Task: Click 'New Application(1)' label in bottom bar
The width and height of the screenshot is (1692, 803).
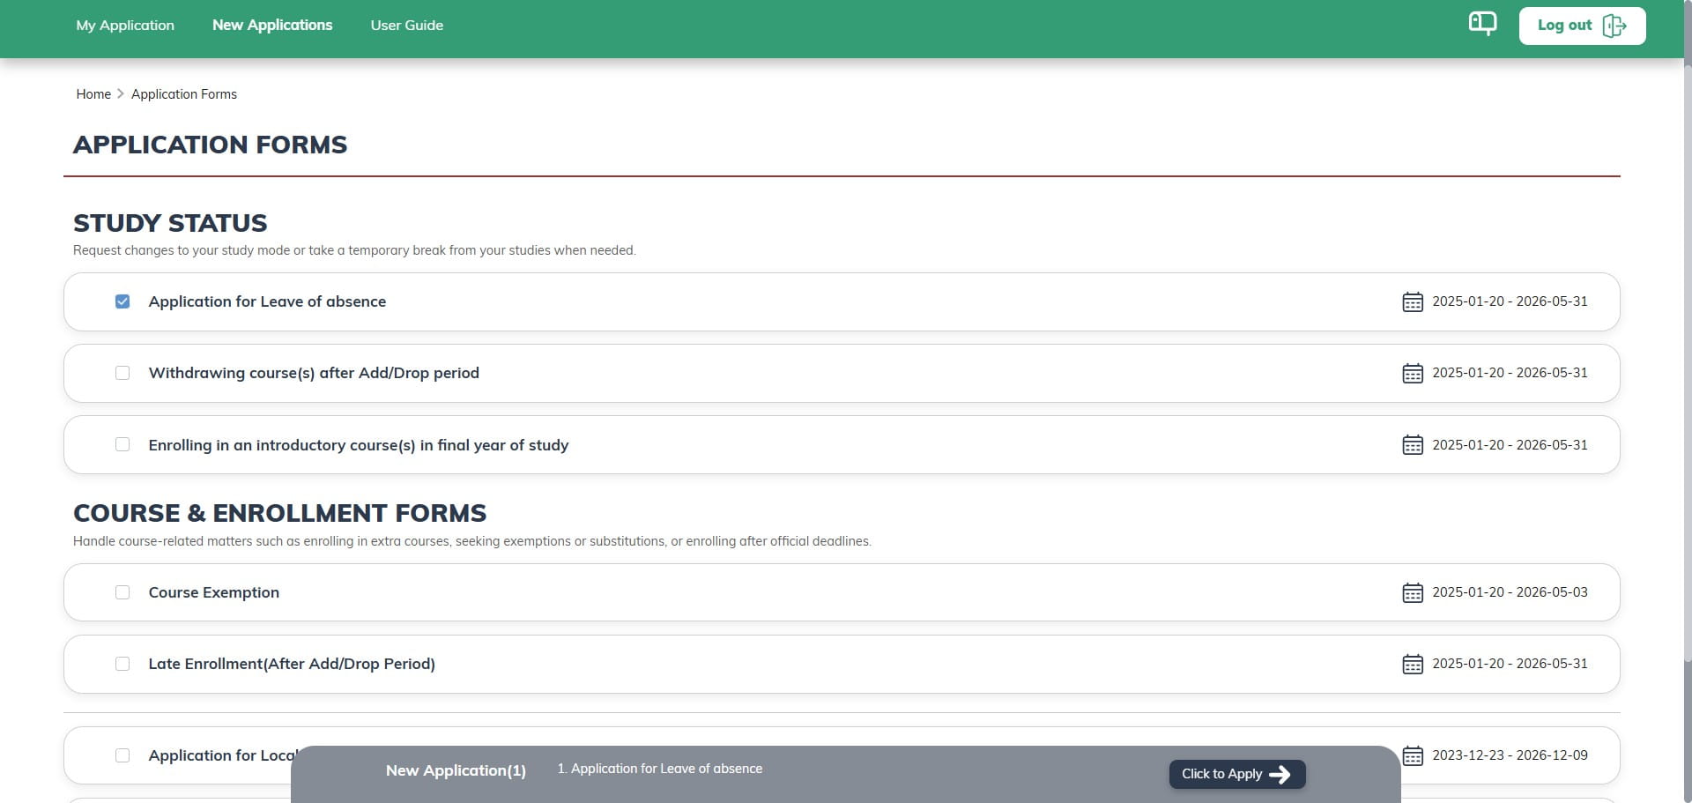Action: (x=456, y=770)
